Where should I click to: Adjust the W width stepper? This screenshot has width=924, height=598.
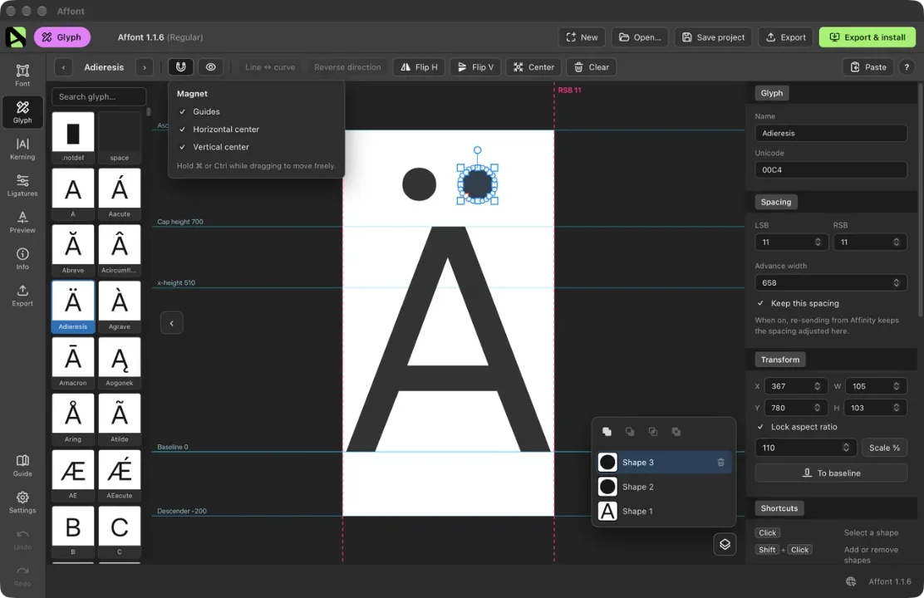896,386
